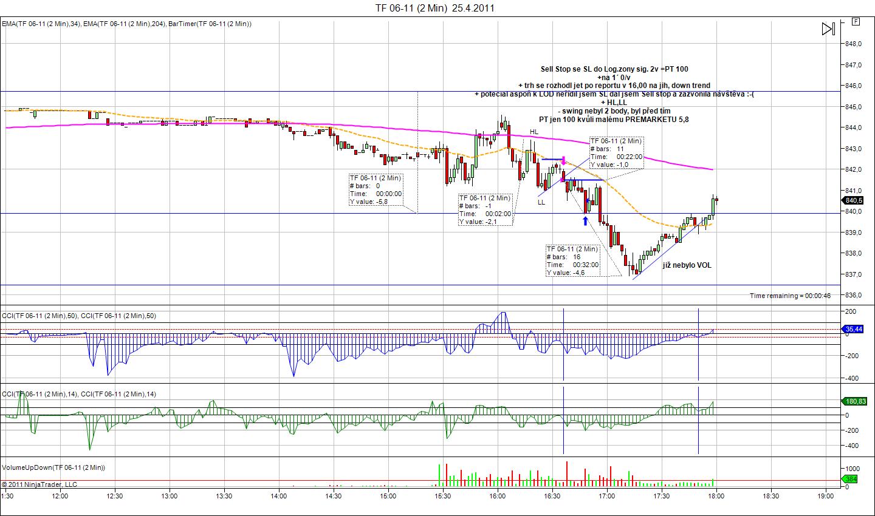Viewport: 875px width, 516px height.
Task: Click the 12:00 time axis label
Action: [x=60, y=496]
